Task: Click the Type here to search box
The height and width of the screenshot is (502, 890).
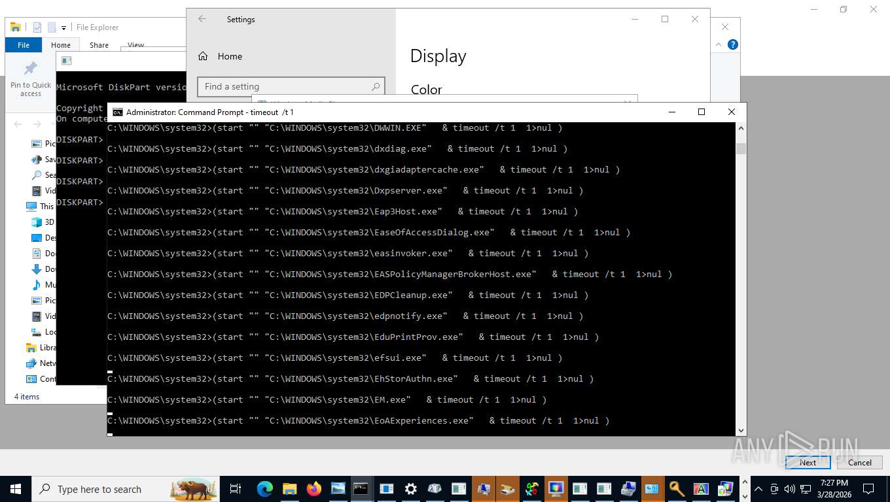Action: [x=124, y=489]
